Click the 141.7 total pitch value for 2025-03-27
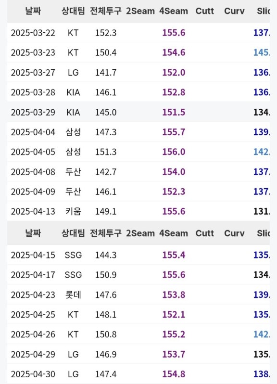Screen dimensions: 277x384 point(106,73)
